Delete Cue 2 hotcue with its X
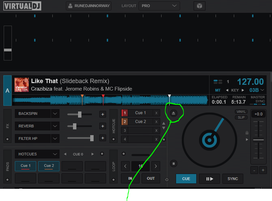This screenshot has height=201, width=272. (156, 122)
